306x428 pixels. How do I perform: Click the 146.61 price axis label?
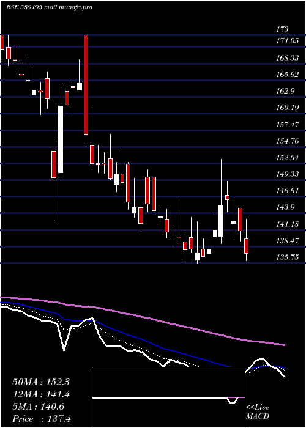click(287, 191)
